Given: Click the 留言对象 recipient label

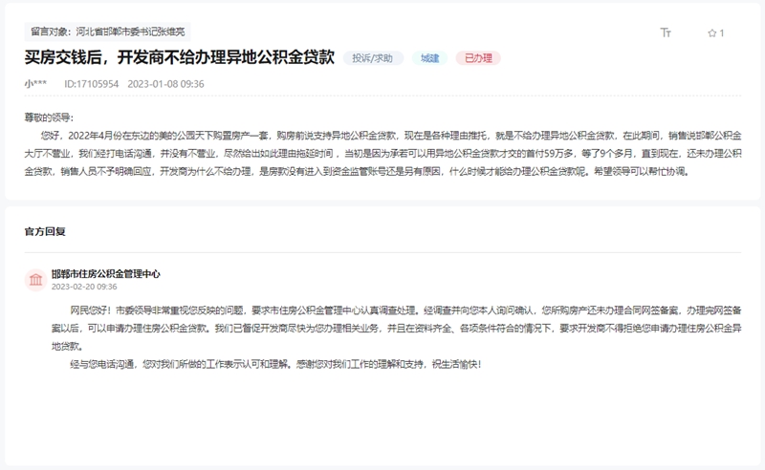Looking at the screenshot, I should (x=107, y=32).
